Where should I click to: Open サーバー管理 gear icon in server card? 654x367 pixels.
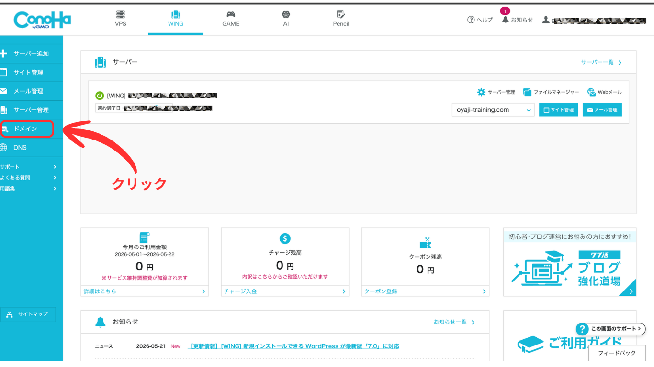click(x=481, y=92)
